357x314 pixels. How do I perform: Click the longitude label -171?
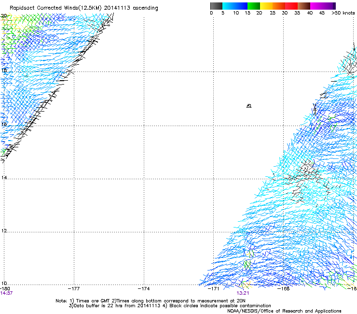[x=213, y=289]
